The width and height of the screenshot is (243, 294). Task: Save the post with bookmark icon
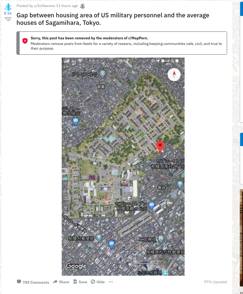pos(80,282)
